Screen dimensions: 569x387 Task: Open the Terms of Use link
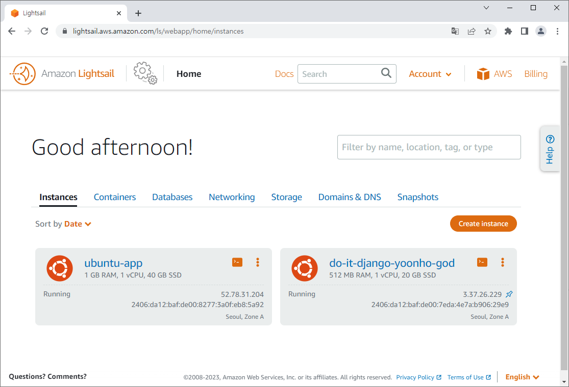469,377
